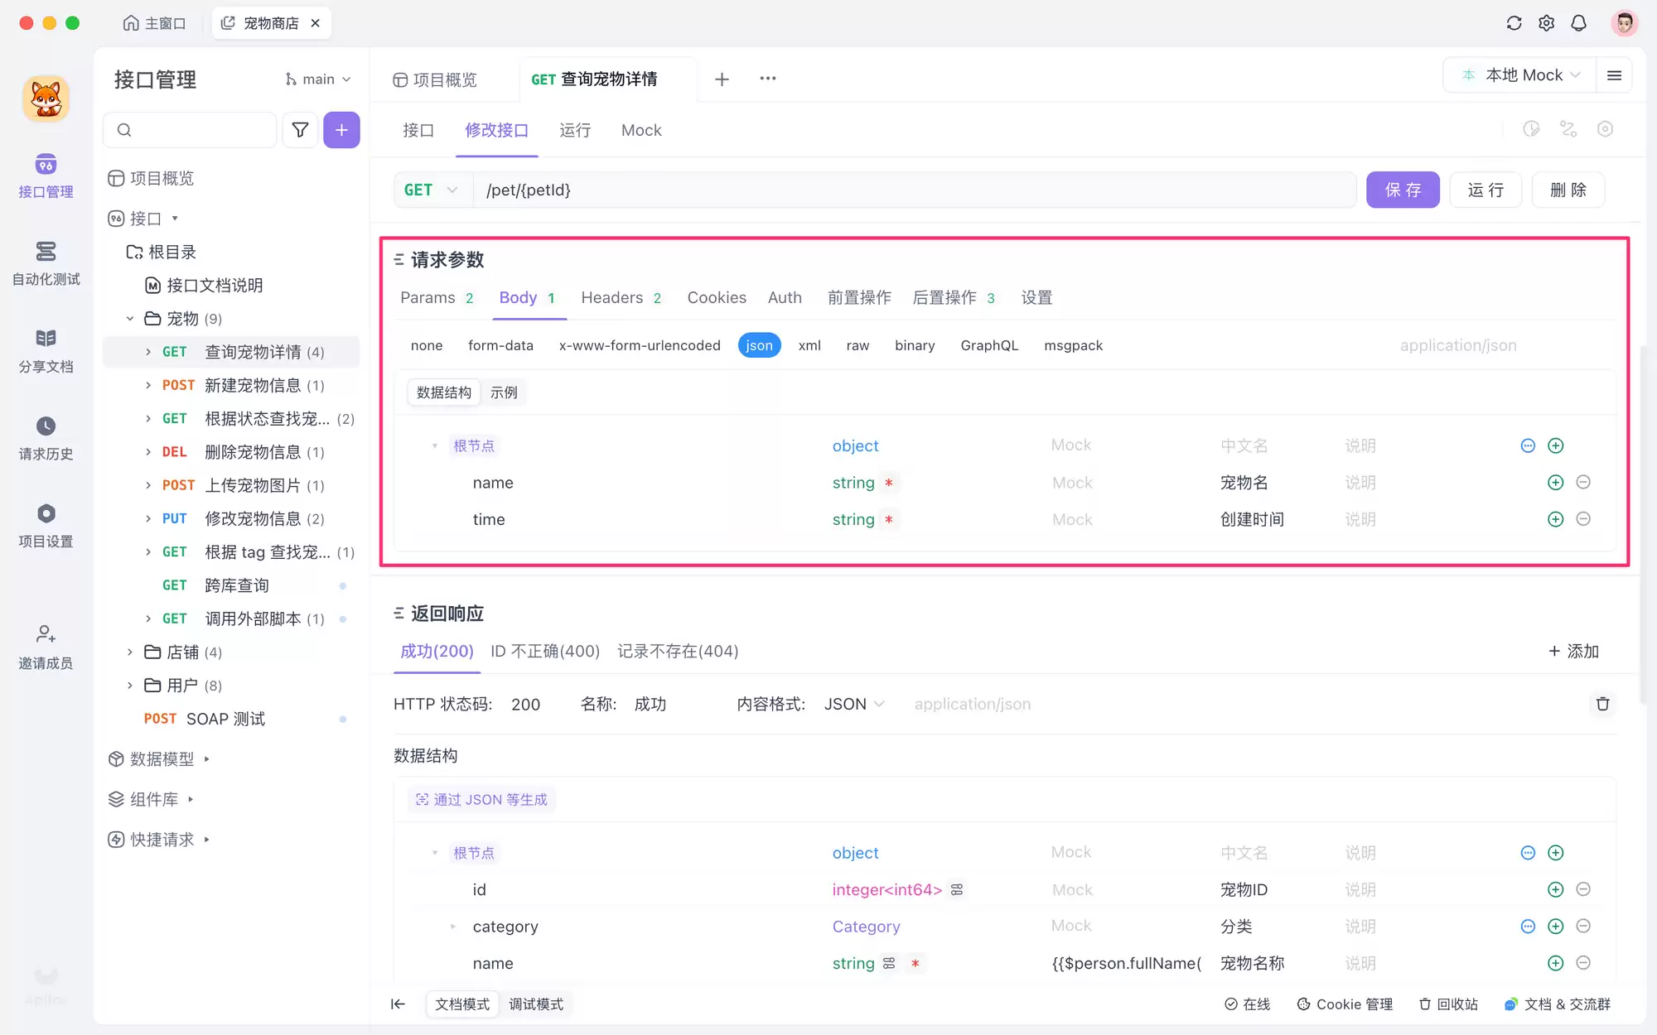Click 添加 to add a response

tap(1573, 652)
